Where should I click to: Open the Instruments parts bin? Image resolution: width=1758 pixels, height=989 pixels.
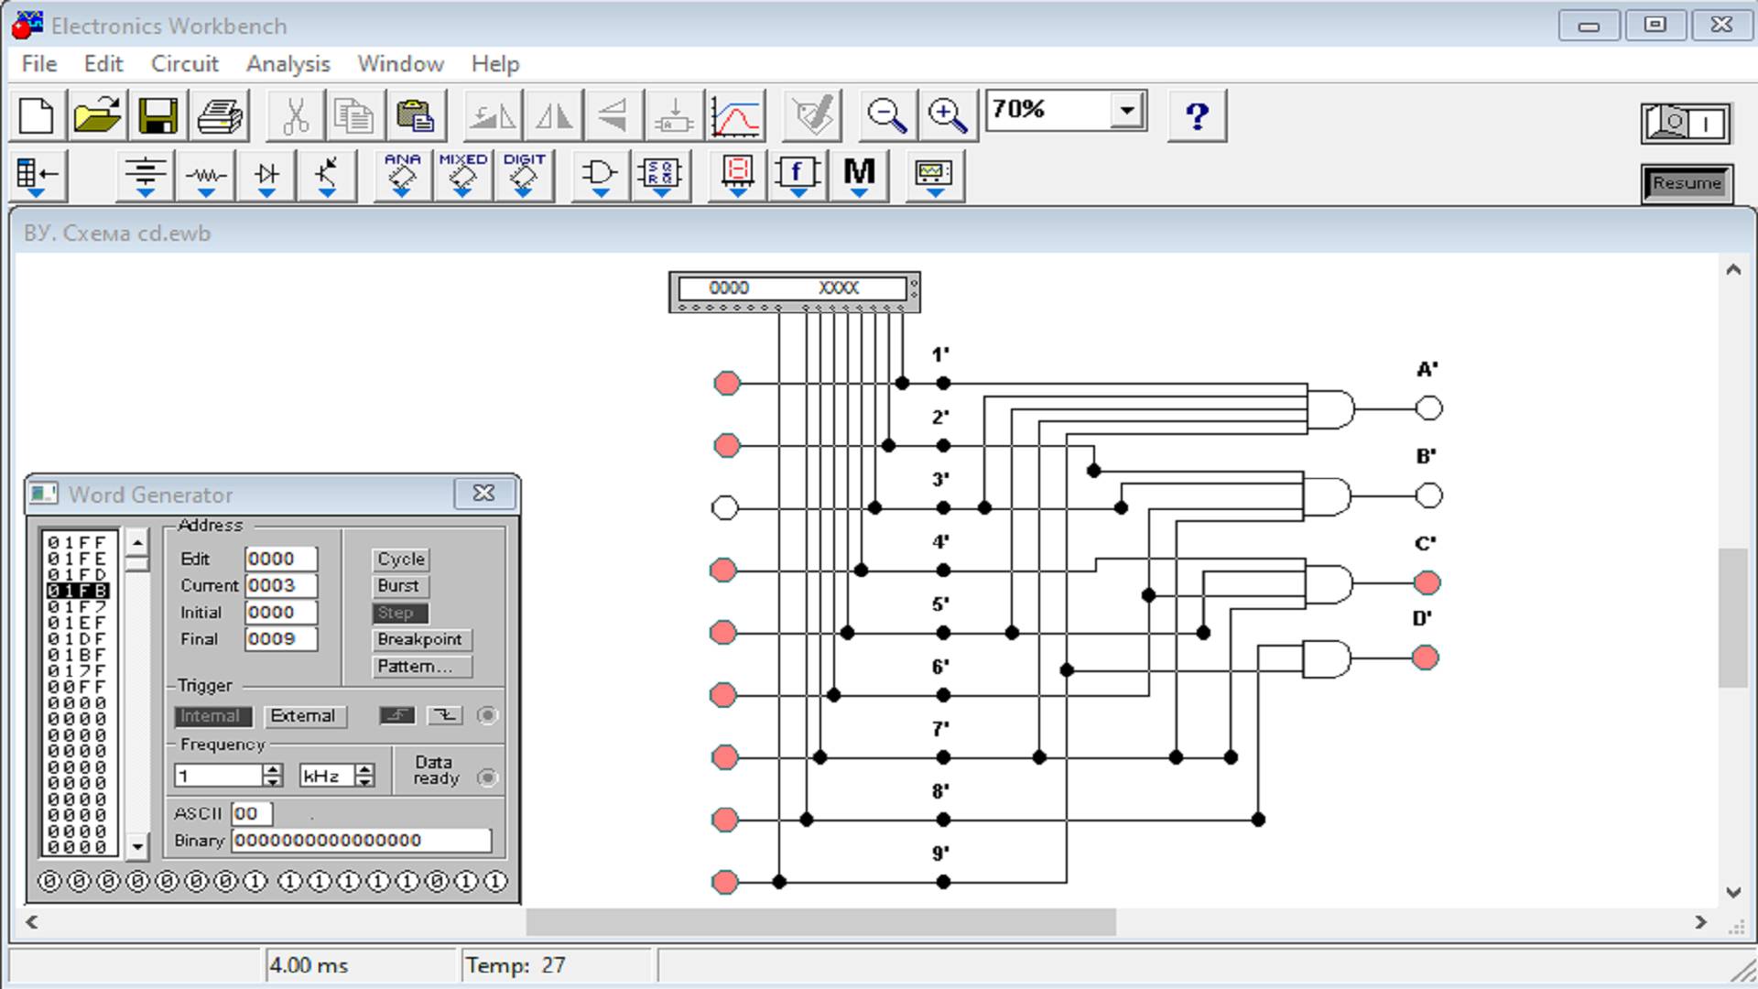[x=933, y=174]
